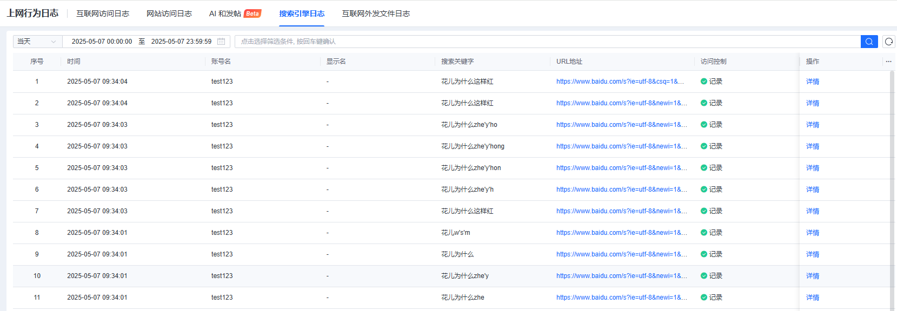Open 详情 link for row 2
897x311 pixels.
(813, 103)
